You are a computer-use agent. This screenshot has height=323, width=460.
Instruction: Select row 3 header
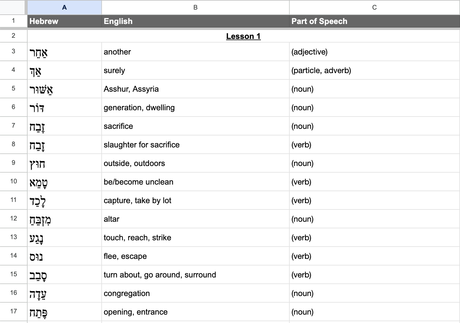tap(13, 52)
